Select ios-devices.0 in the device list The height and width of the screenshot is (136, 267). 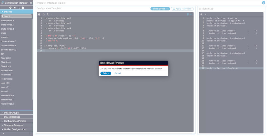point(7,70)
